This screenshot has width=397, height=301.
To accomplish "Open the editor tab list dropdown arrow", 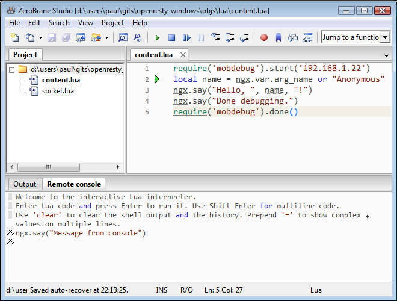I will tap(386, 55).
